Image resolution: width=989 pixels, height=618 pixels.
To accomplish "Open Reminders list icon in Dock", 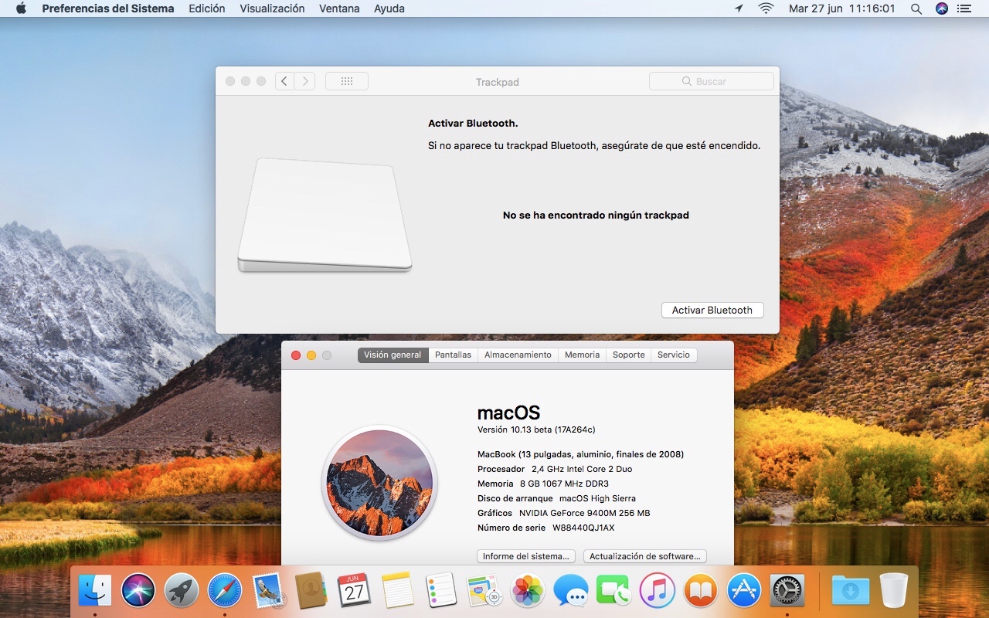I will tap(441, 591).
